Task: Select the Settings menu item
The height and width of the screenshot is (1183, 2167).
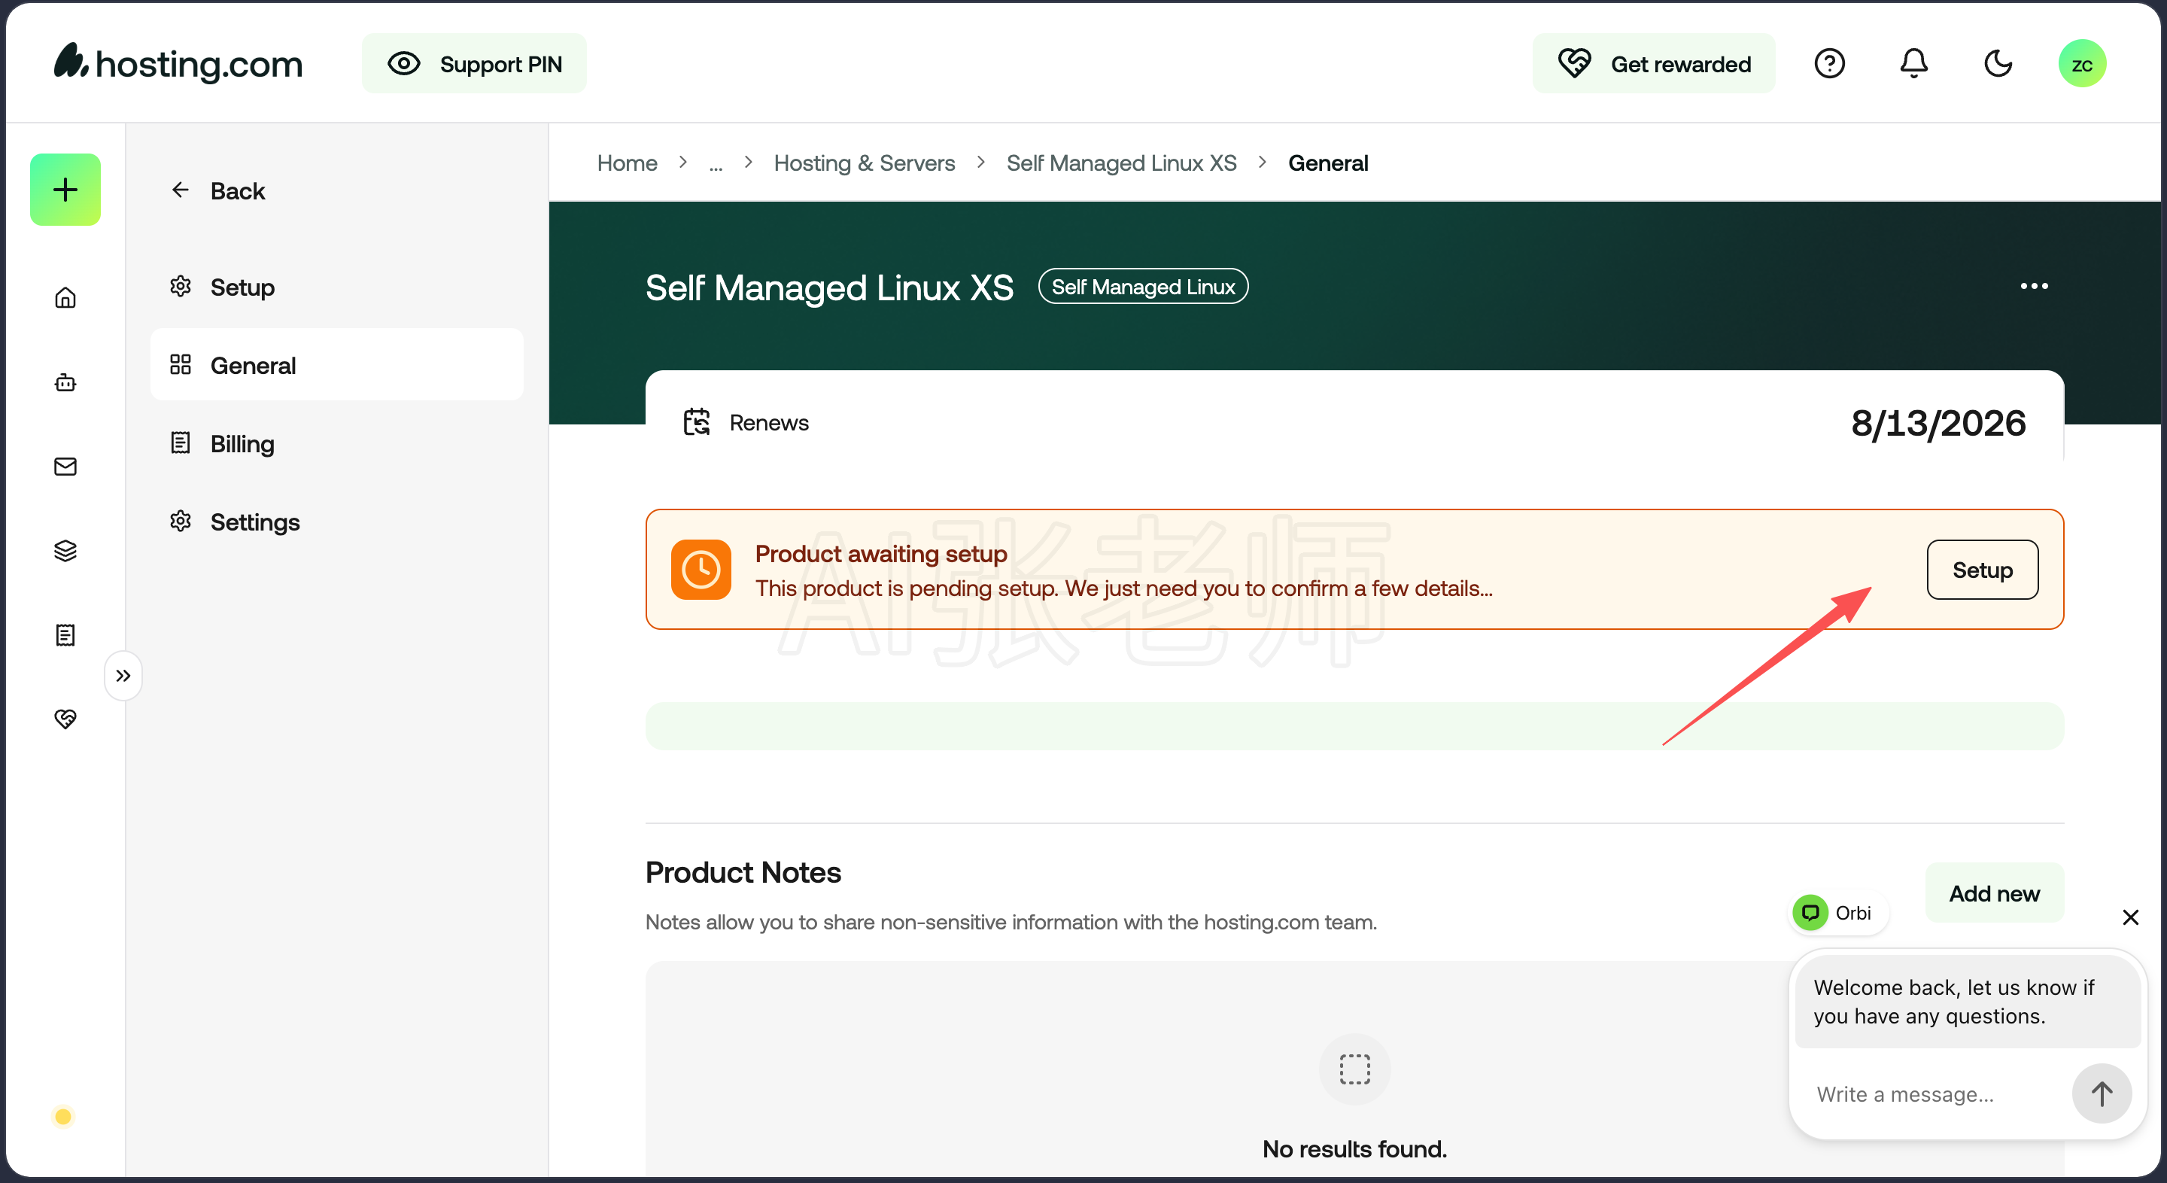Action: click(336, 522)
